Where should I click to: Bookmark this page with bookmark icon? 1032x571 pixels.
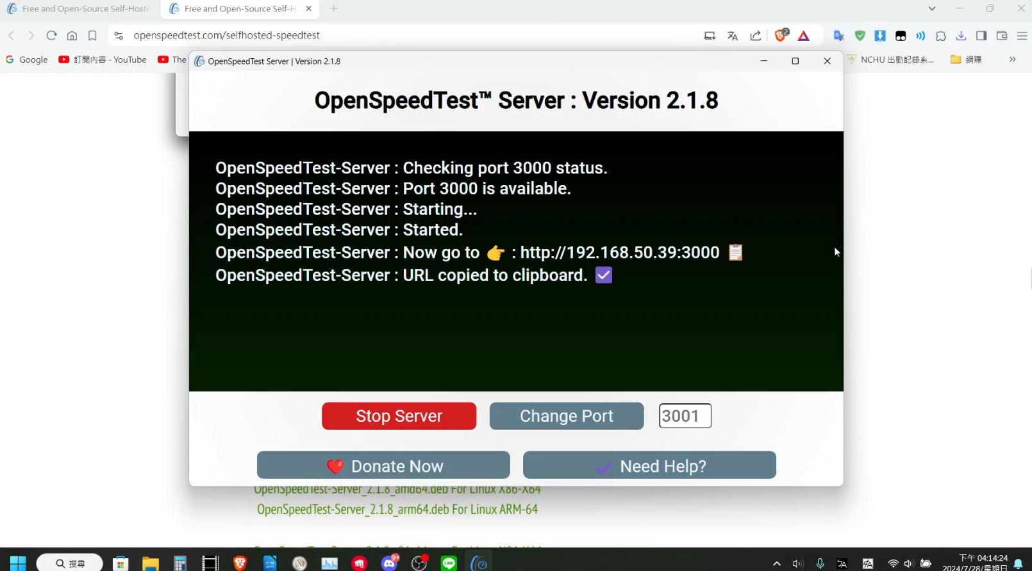point(92,35)
